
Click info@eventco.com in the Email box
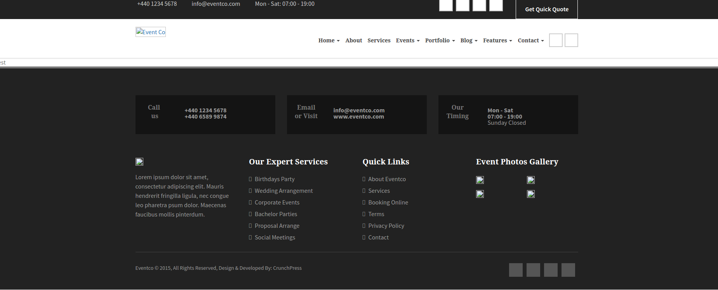point(359,110)
